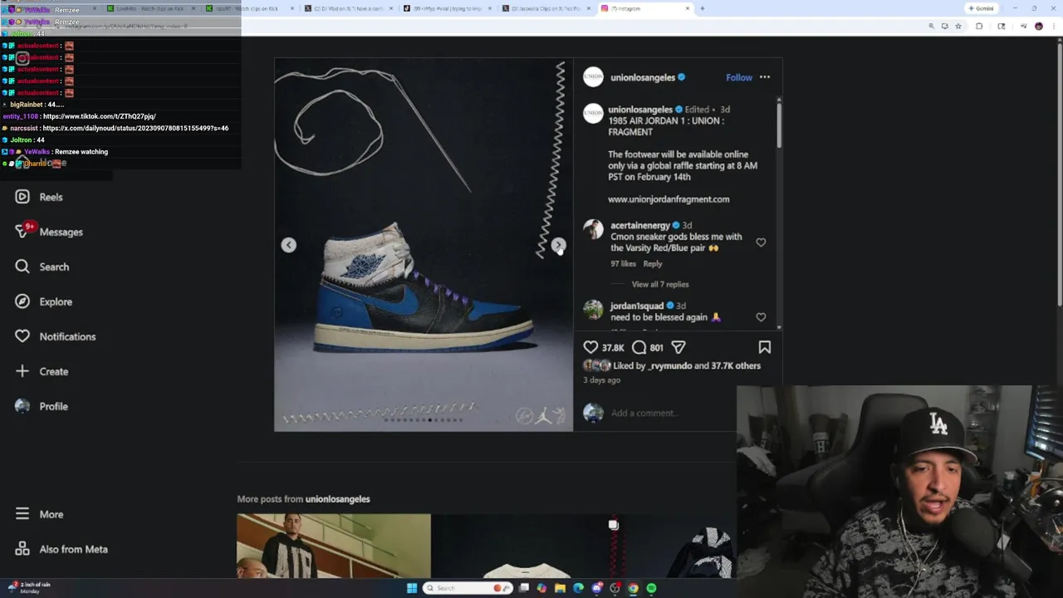Open the x.com dailynoud link in chat
This screenshot has height=598, width=1063.
pos(135,128)
